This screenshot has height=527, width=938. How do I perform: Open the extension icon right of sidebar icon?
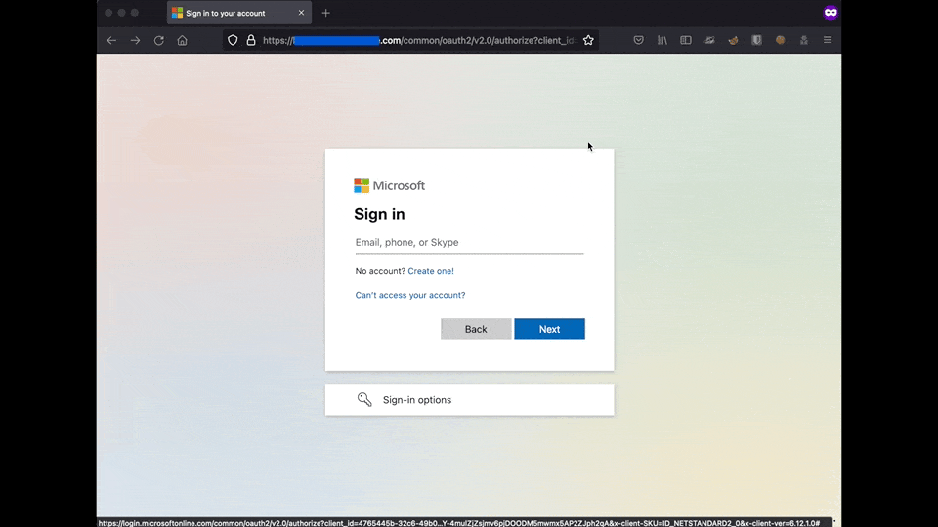coord(709,40)
